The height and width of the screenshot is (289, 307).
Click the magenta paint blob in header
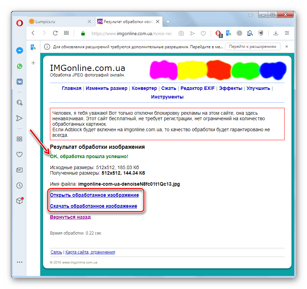(163, 70)
